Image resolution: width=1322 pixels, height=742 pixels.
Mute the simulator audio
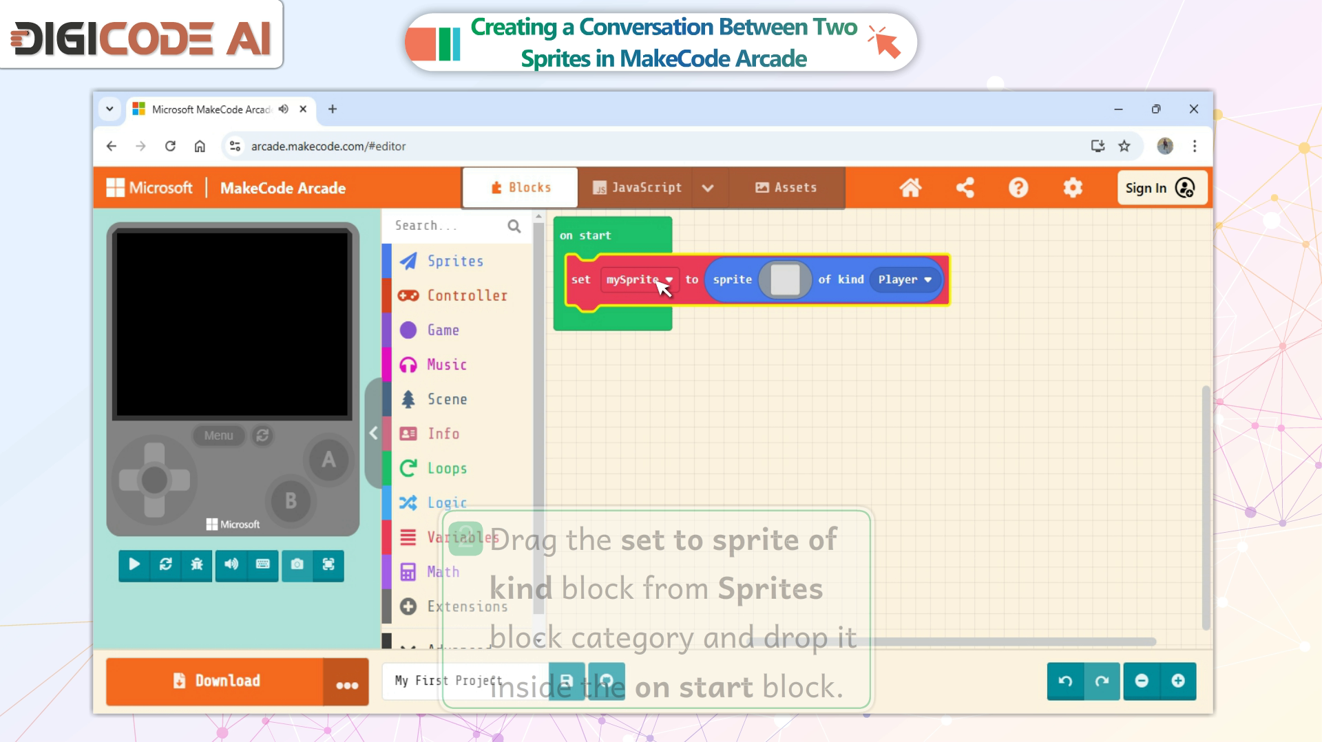(x=231, y=564)
